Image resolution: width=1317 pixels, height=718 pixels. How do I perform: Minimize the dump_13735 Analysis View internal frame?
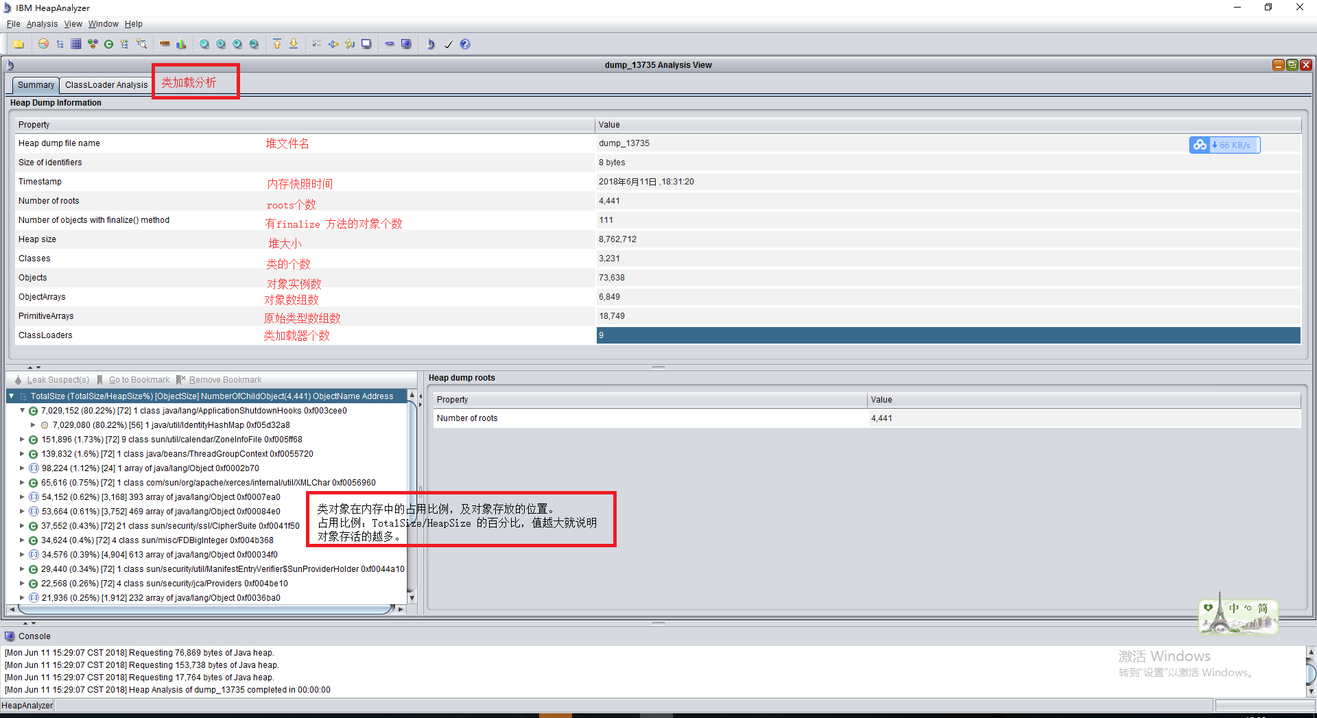click(x=1278, y=64)
